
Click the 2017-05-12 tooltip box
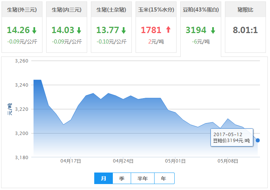[x=232, y=137]
